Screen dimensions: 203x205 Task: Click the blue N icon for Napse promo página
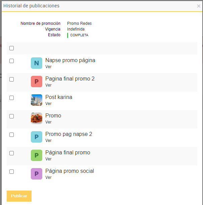[x=37, y=63]
